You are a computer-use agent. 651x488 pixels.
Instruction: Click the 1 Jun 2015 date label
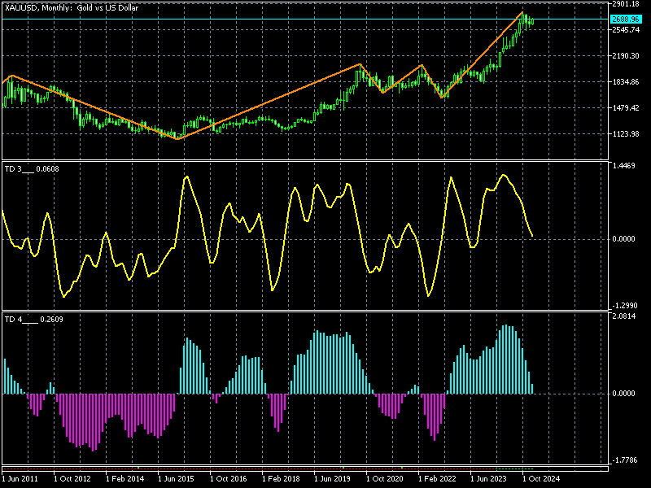(x=176, y=478)
